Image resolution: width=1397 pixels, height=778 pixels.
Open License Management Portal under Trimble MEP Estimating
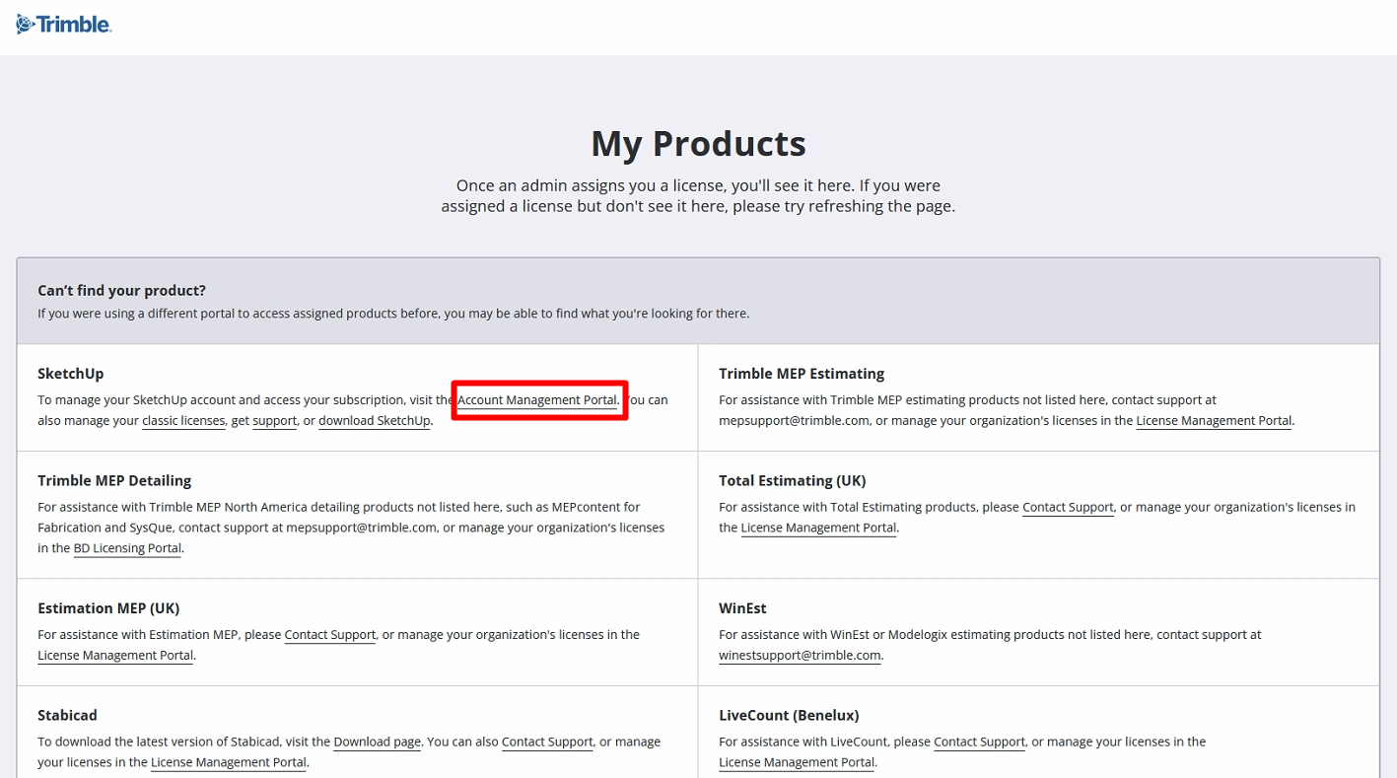pos(1214,421)
